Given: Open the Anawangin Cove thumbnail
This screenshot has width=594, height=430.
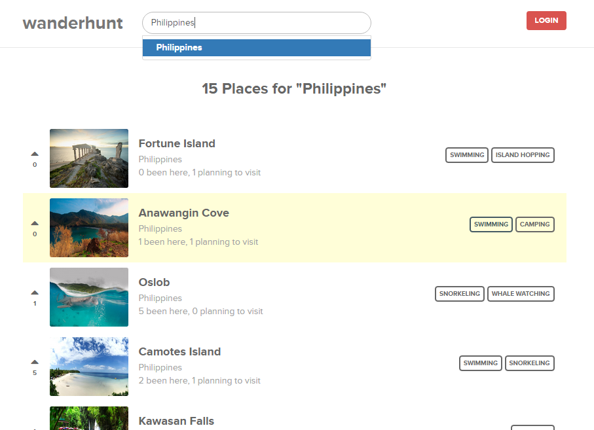Looking at the screenshot, I should 89,228.
